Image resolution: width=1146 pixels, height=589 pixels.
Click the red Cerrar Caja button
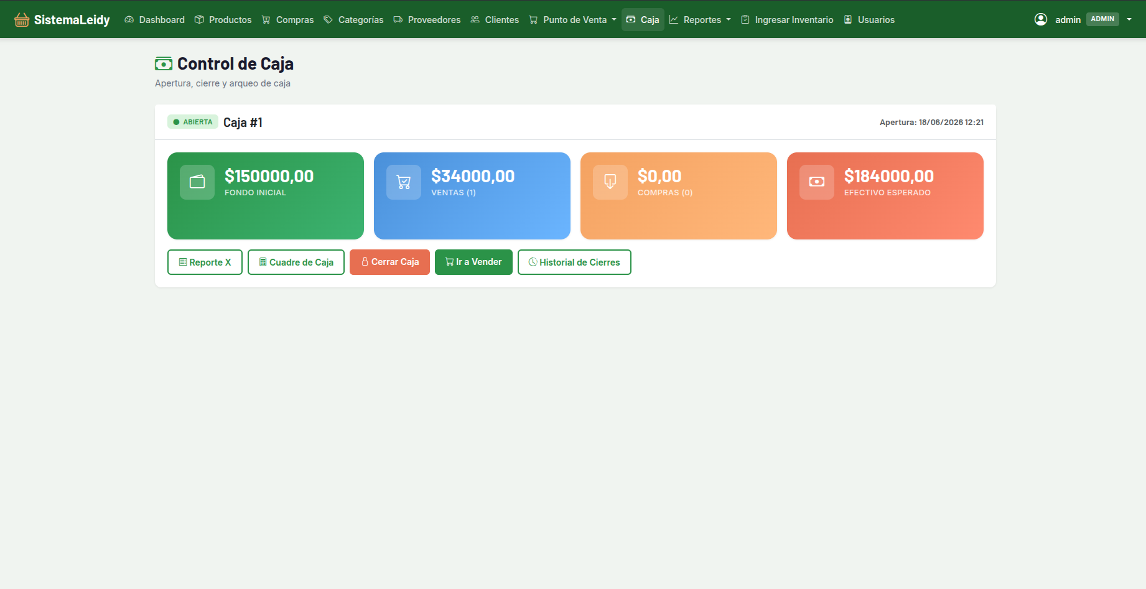pos(389,262)
